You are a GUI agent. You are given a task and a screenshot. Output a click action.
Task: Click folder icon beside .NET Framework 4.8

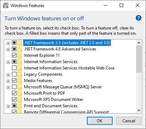(x=19, y=49)
